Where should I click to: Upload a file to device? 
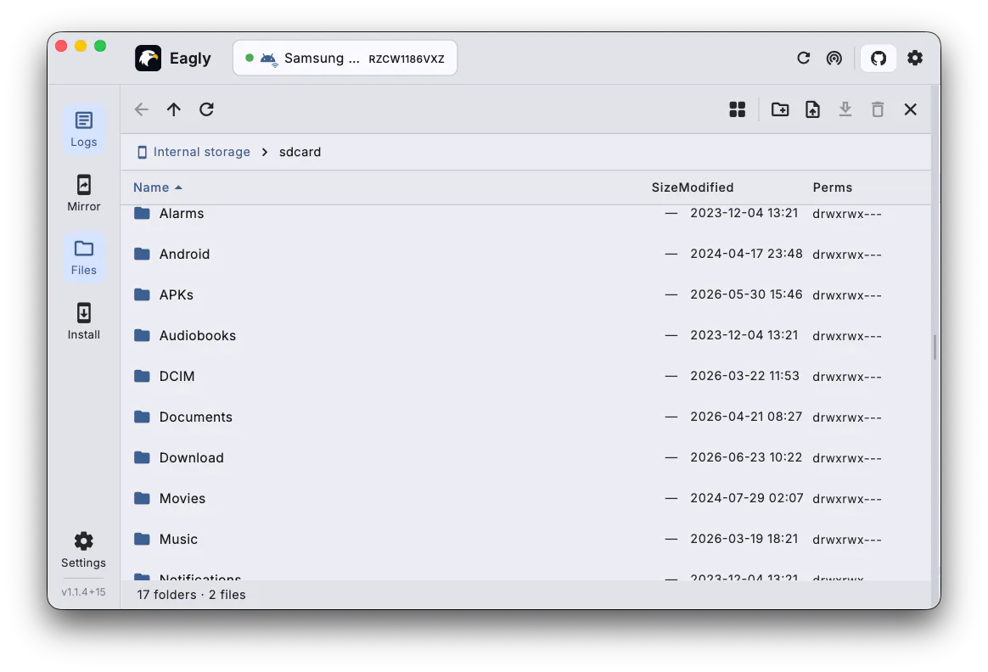click(x=813, y=109)
